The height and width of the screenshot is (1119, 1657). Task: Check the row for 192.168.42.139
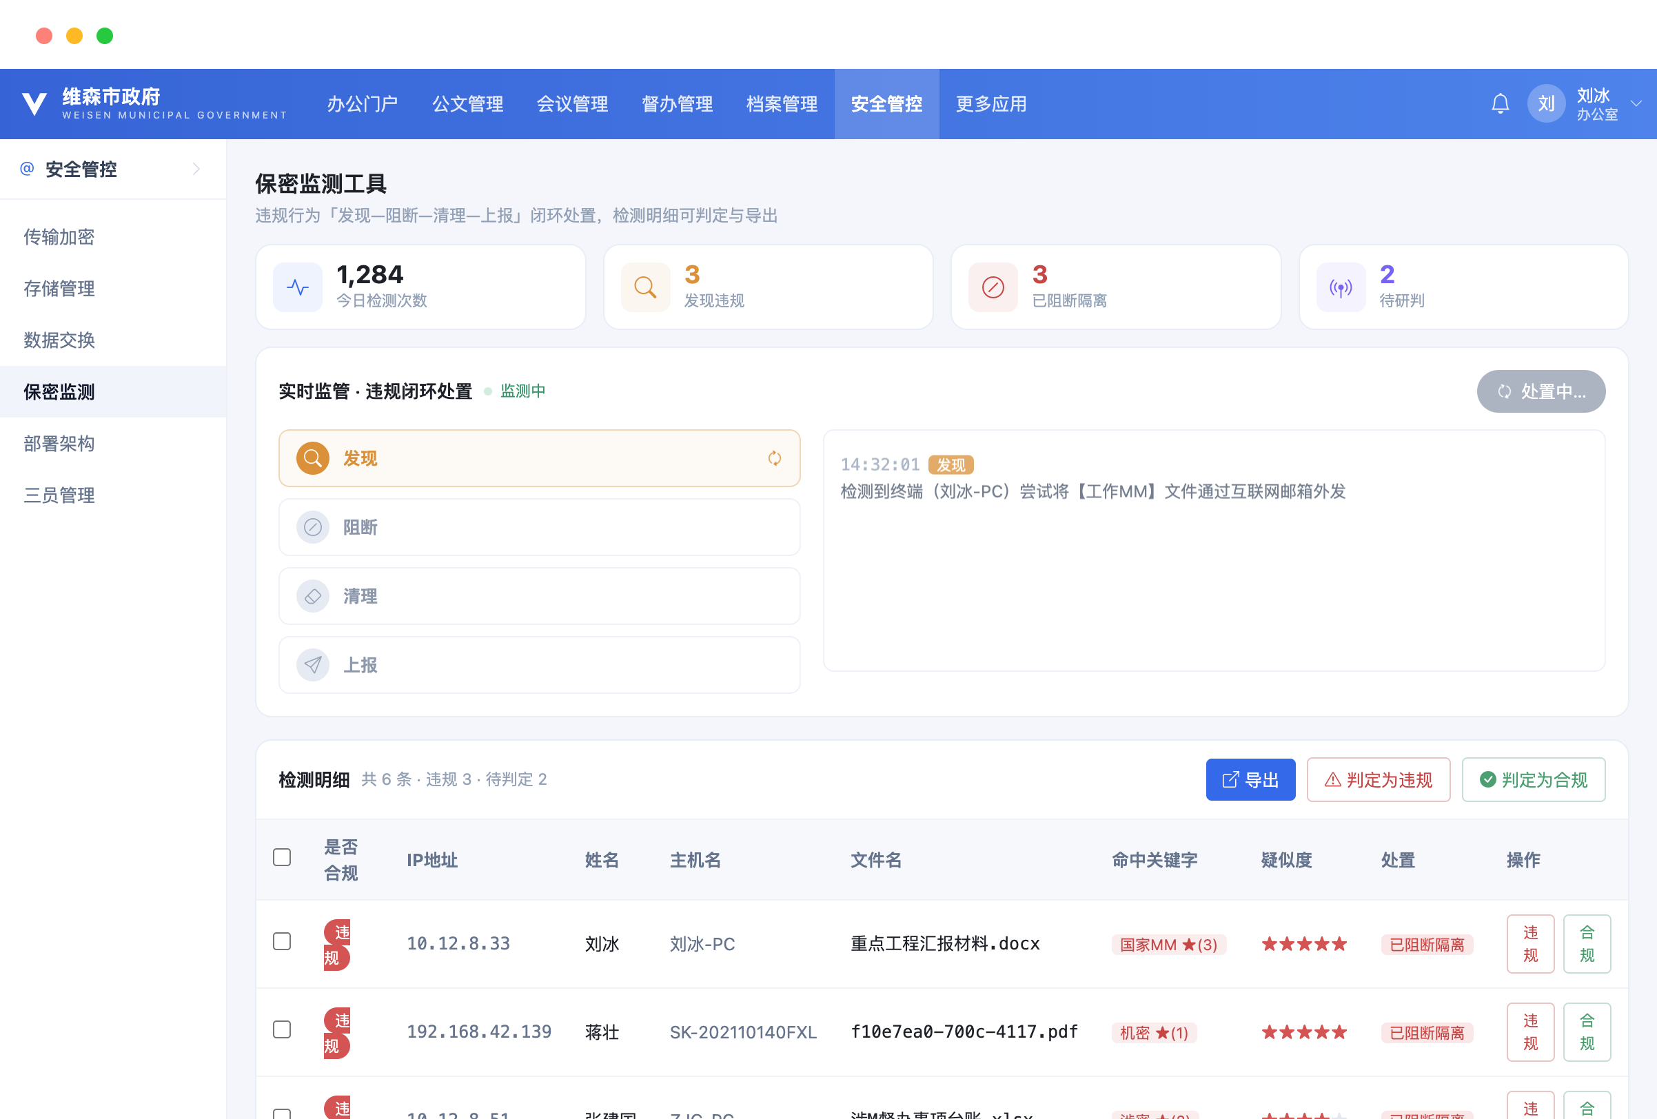click(x=283, y=1030)
